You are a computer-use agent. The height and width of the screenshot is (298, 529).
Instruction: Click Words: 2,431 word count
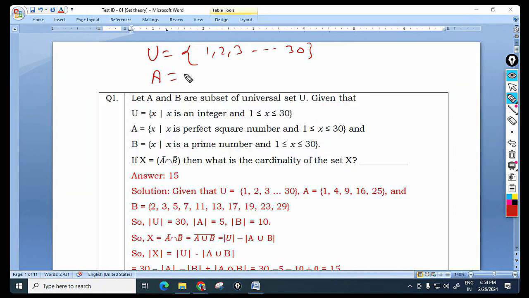point(57,274)
